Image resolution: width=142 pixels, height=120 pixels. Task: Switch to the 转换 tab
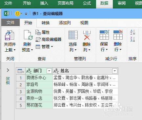[46, 23]
